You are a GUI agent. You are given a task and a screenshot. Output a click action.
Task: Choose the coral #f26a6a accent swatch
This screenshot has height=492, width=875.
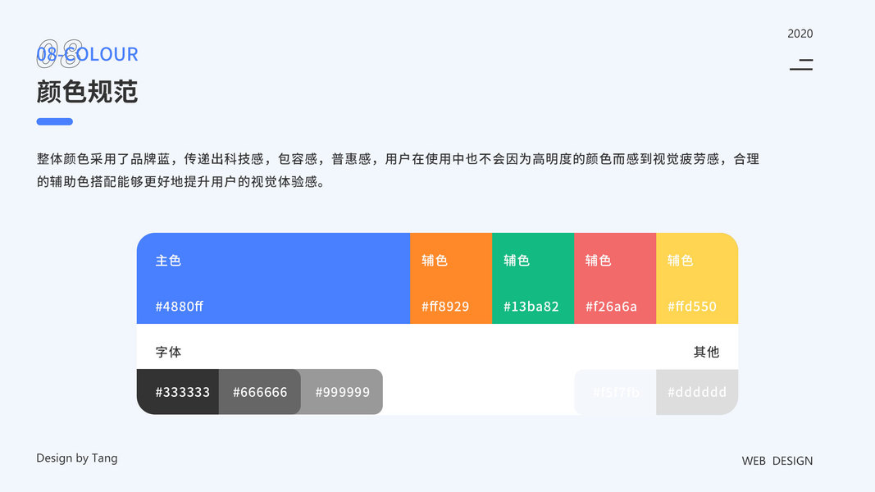(615, 278)
